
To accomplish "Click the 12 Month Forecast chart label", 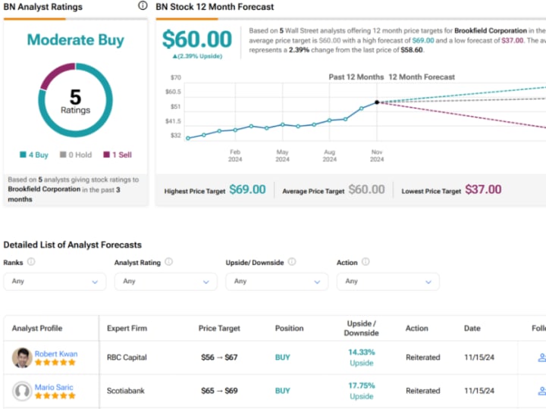I will (422, 76).
